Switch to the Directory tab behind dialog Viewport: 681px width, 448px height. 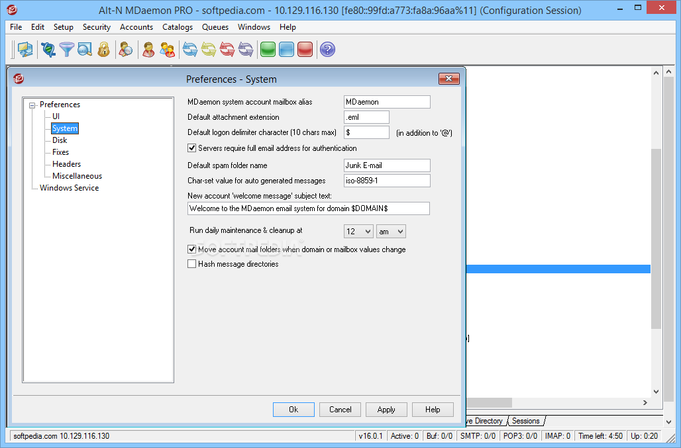tap(486, 421)
